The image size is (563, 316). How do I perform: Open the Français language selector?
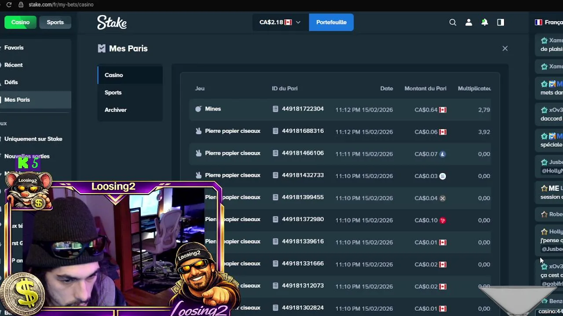[548, 22]
